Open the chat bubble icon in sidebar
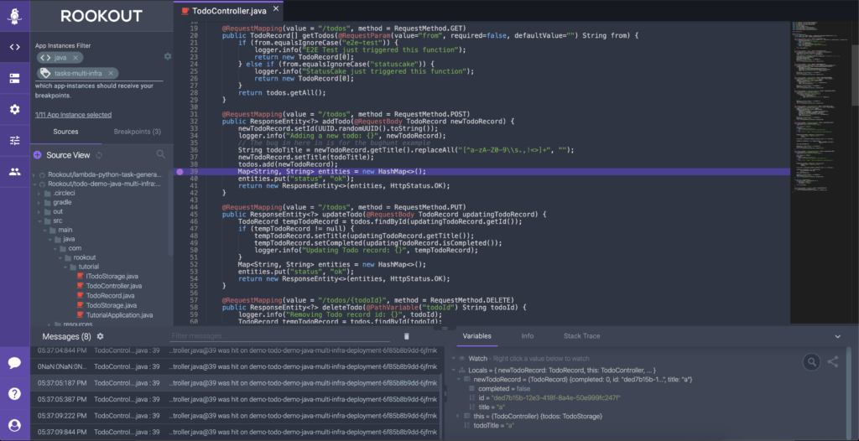The height and width of the screenshot is (441, 859). click(x=15, y=363)
